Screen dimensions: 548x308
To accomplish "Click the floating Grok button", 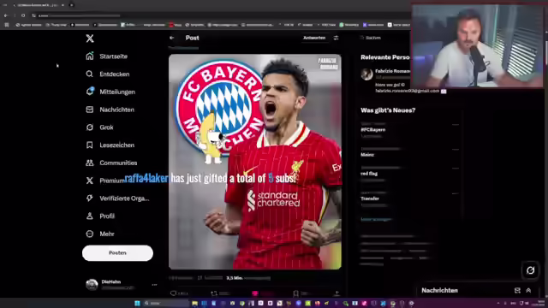I will tap(530, 270).
